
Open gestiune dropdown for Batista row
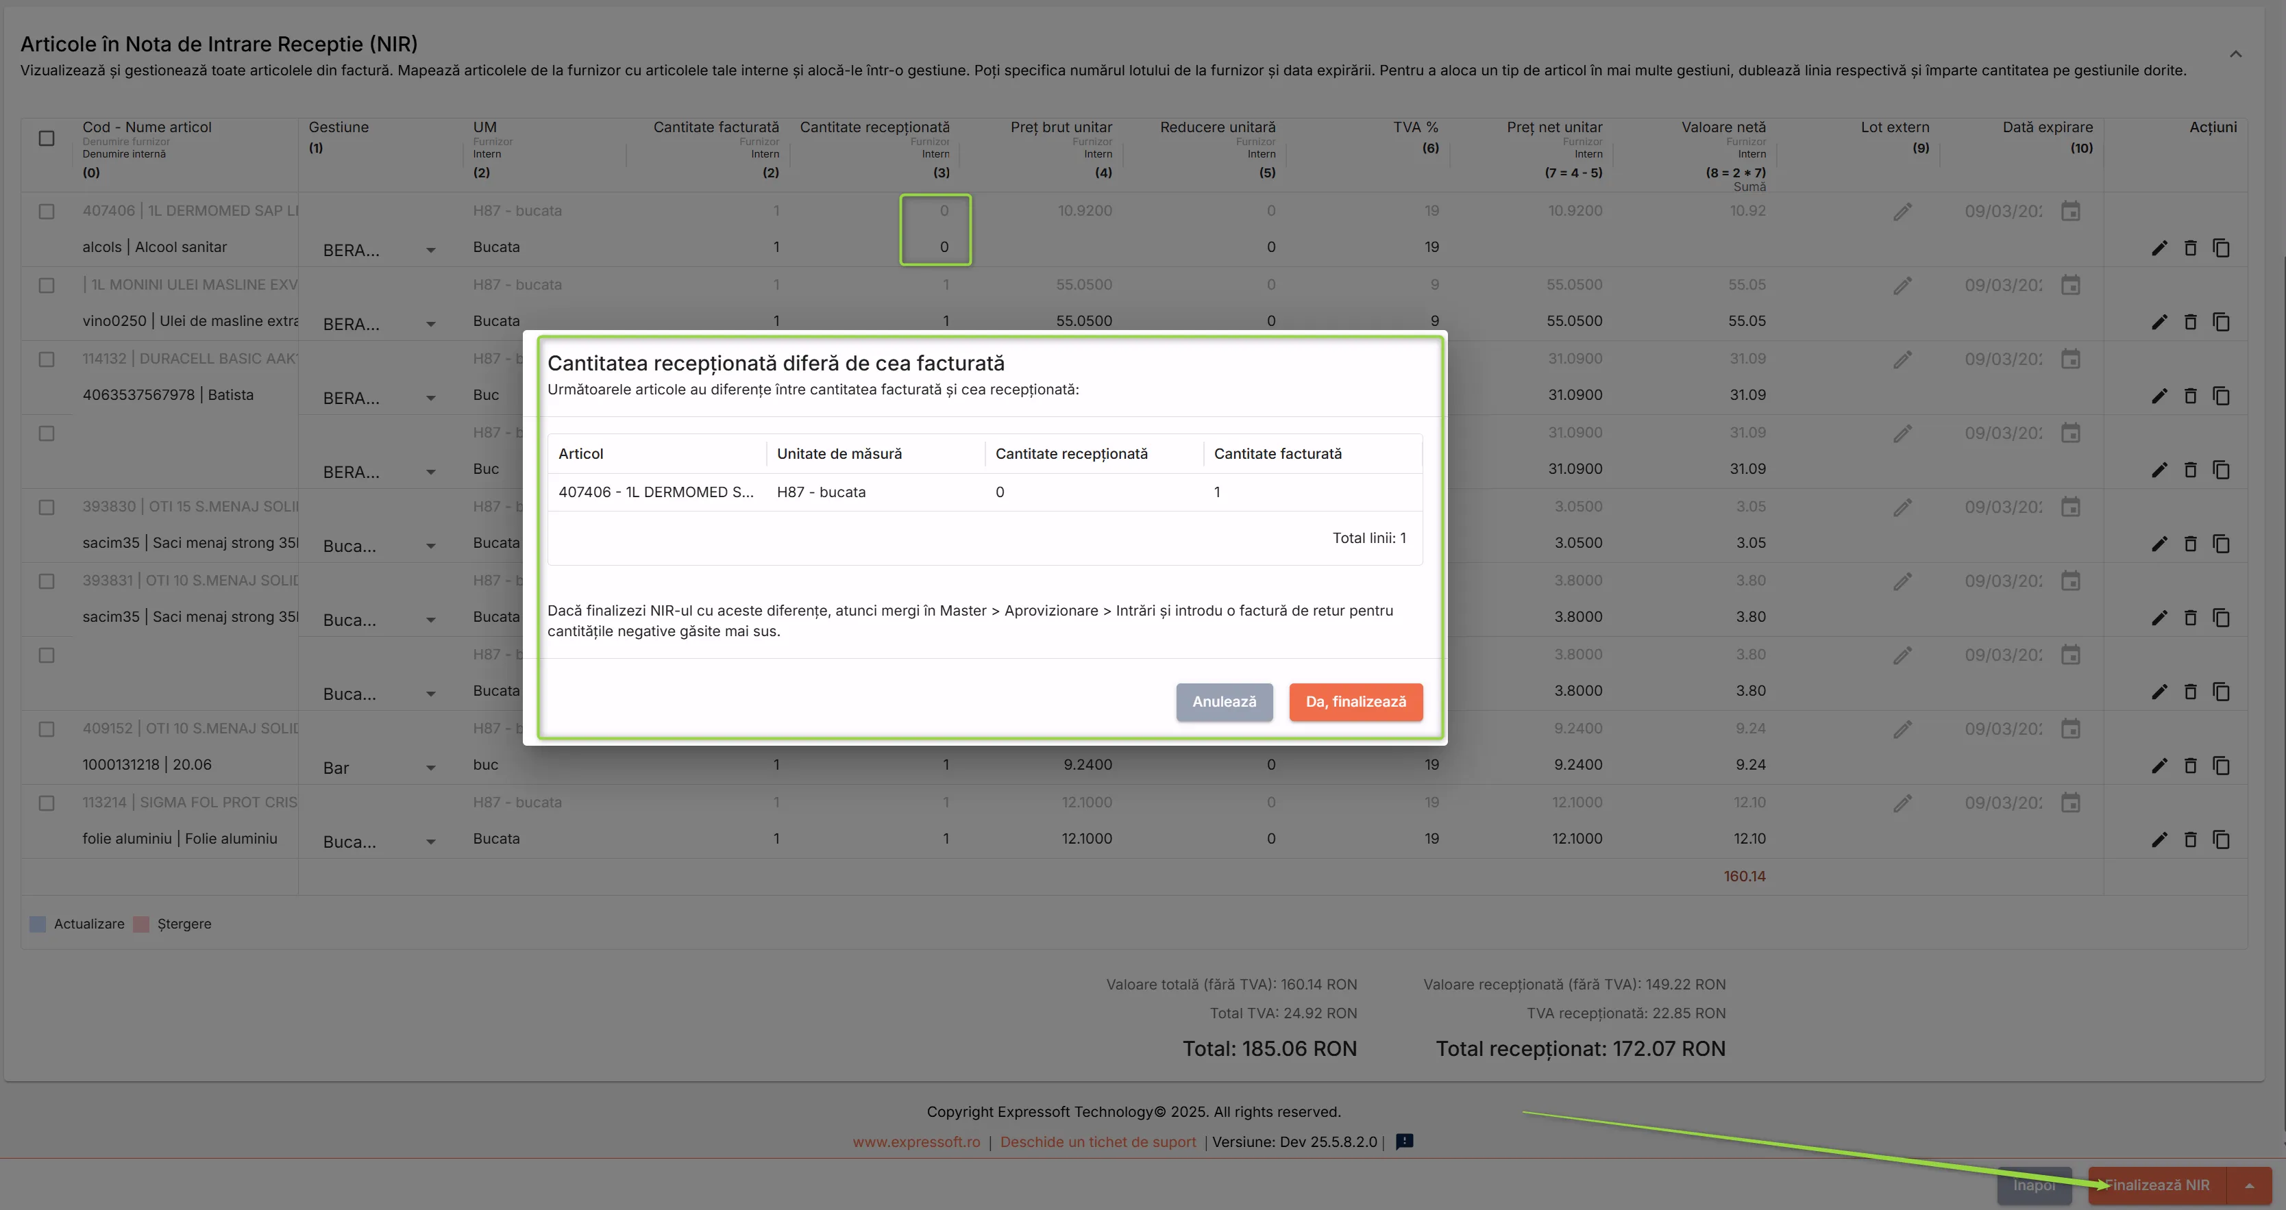(x=379, y=399)
